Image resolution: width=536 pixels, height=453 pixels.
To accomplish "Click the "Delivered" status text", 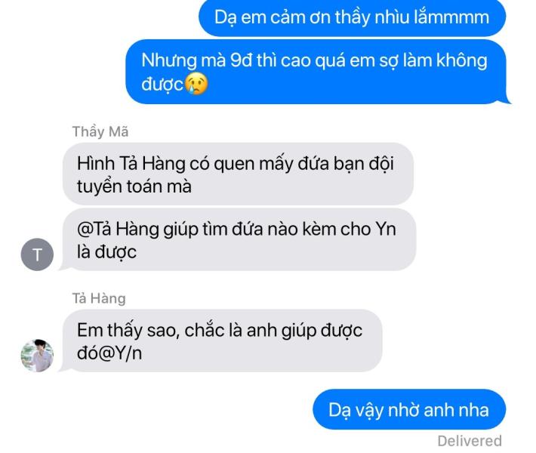I will pyautogui.click(x=470, y=441).
